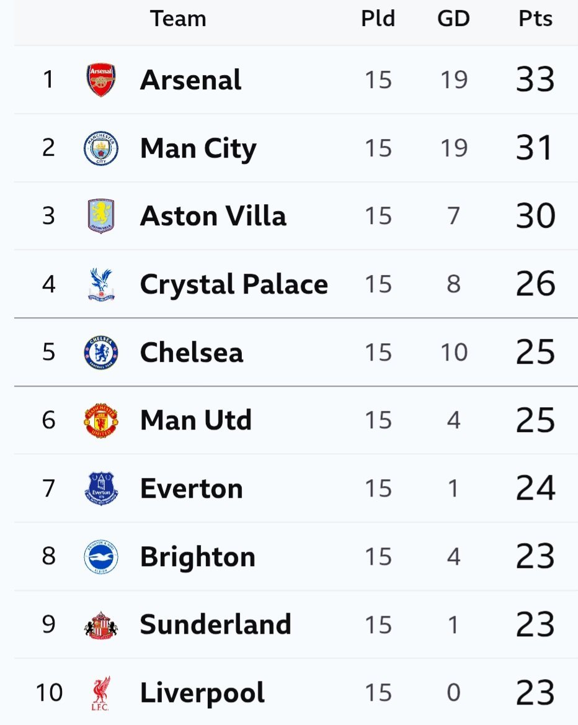The image size is (578, 725).
Task: Click the GD column header
Action: click(x=453, y=19)
